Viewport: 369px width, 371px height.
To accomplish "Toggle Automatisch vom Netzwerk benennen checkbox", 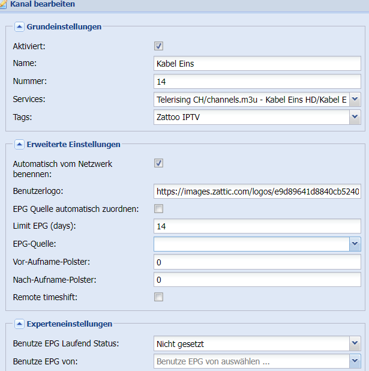I will [158, 163].
